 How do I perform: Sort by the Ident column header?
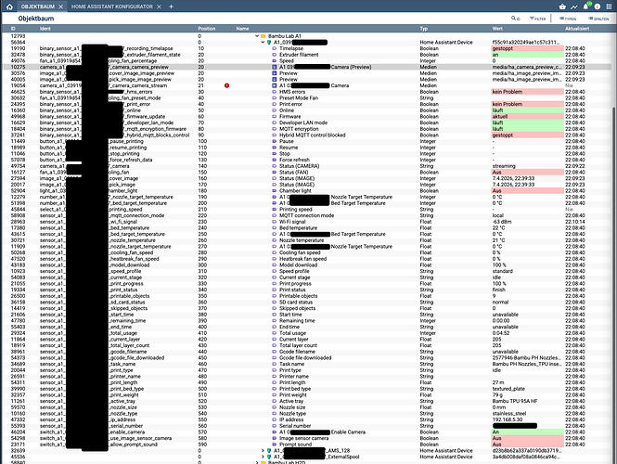pos(45,29)
